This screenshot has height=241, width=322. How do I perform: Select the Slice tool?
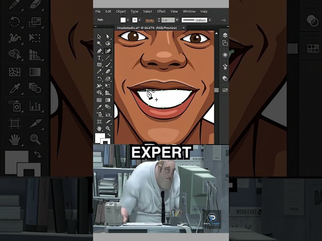[x=108, y=122]
